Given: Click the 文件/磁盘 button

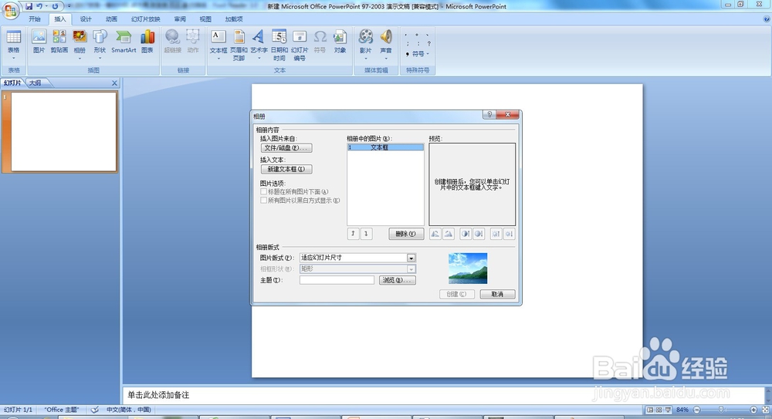Looking at the screenshot, I should click(286, 147).
